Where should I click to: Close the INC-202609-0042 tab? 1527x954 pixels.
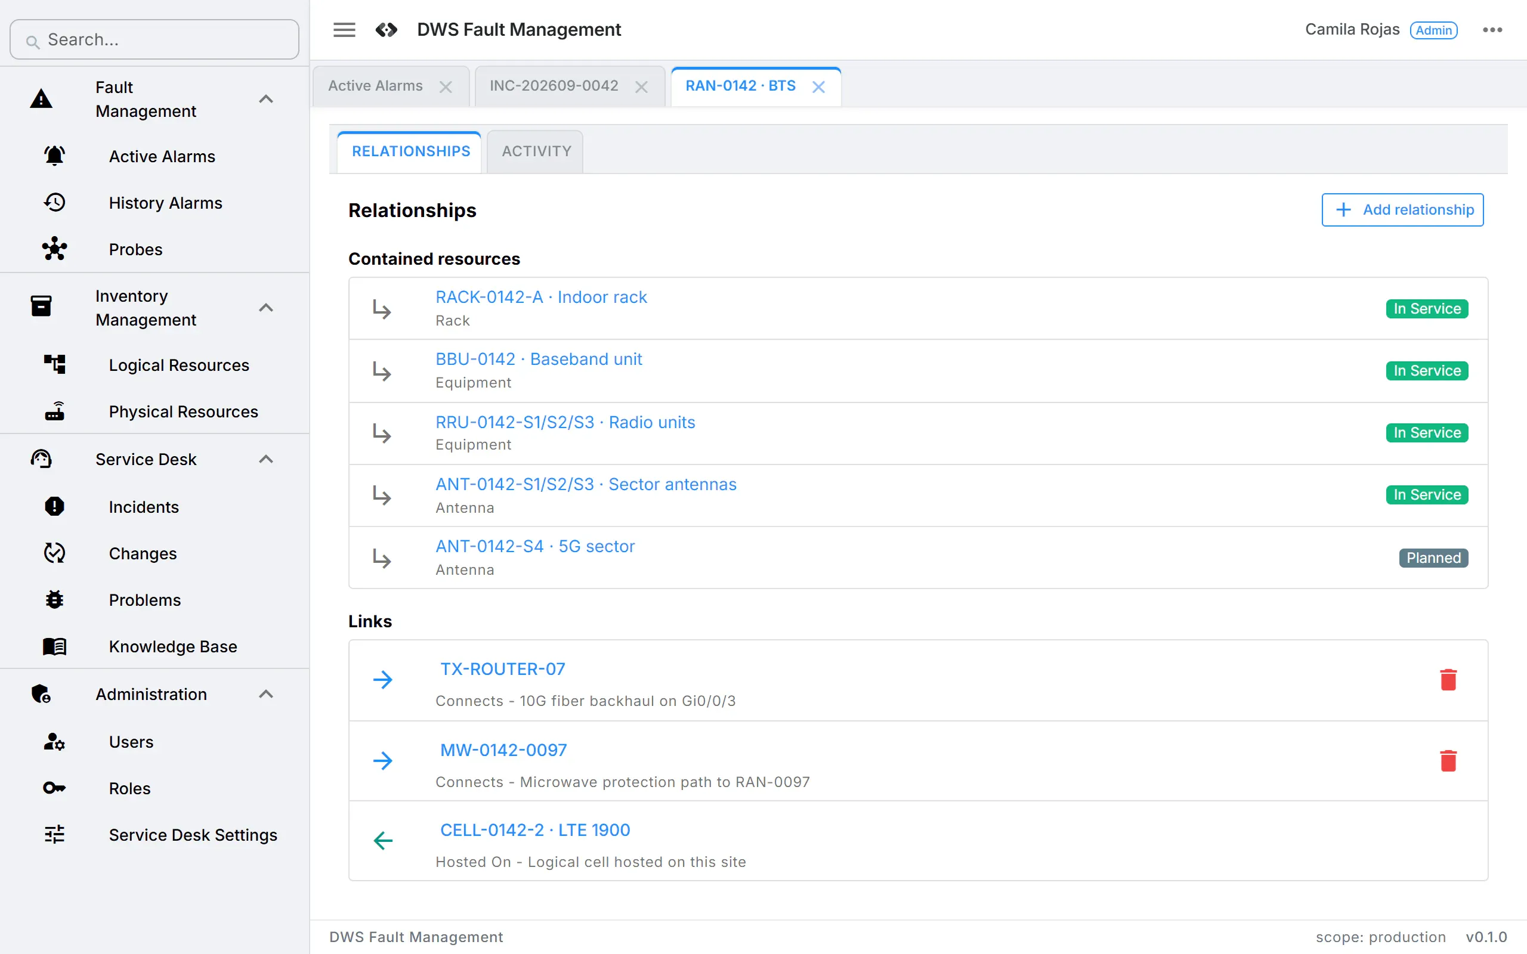coord(641,86)
